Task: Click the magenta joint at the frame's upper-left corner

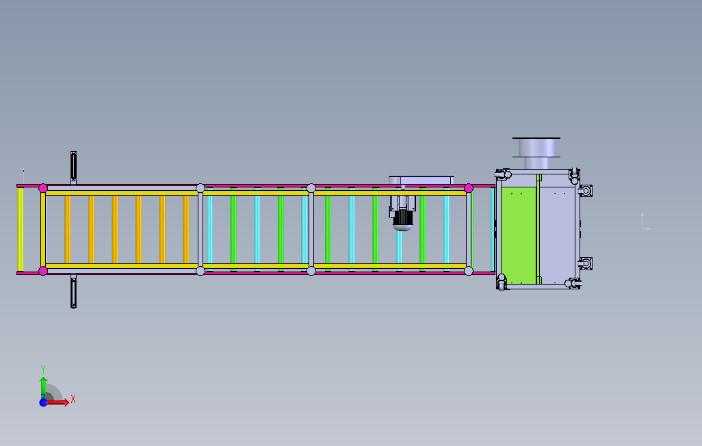Action: [43, 188]
